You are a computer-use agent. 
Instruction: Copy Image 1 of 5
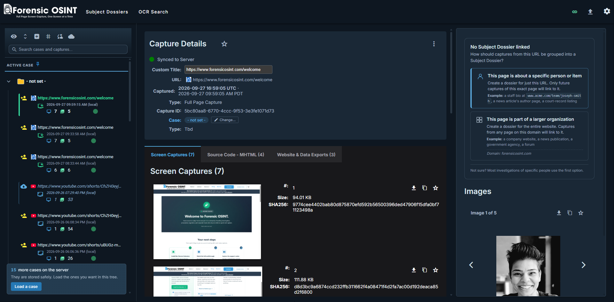click(570, 213)
